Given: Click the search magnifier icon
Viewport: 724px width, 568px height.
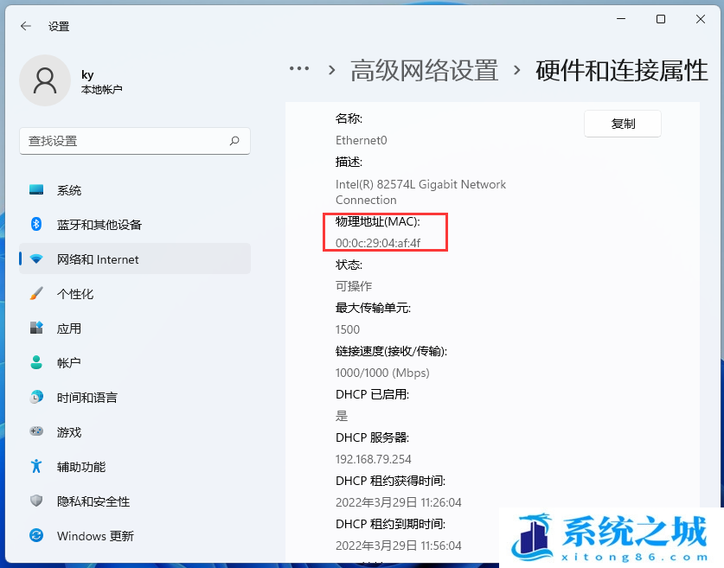Looking at the screenshot, I should [x=234, y=141].
